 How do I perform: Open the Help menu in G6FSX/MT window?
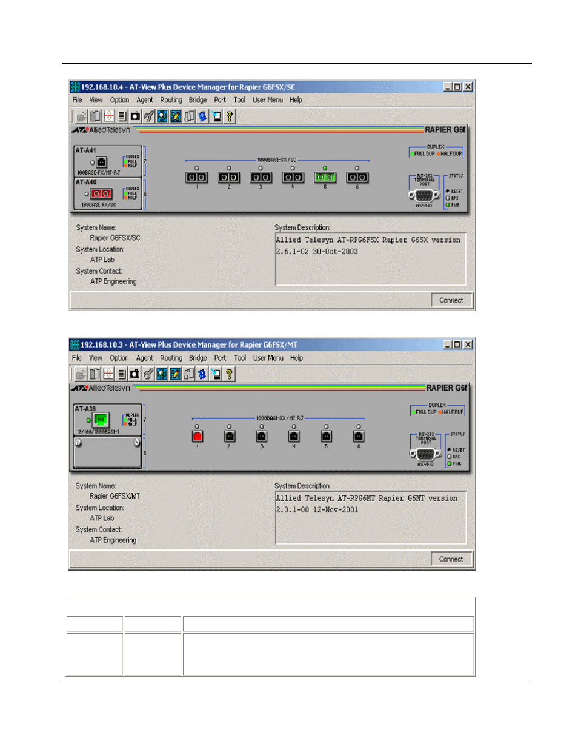296,358
